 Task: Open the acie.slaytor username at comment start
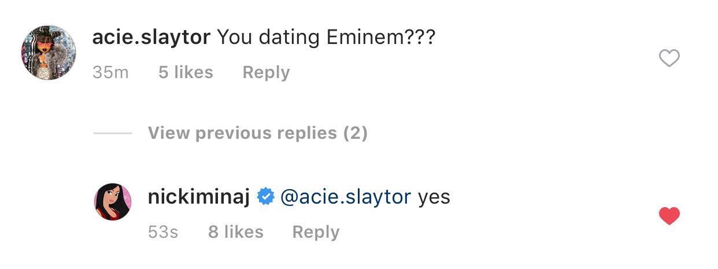click(x=151, y=38)
